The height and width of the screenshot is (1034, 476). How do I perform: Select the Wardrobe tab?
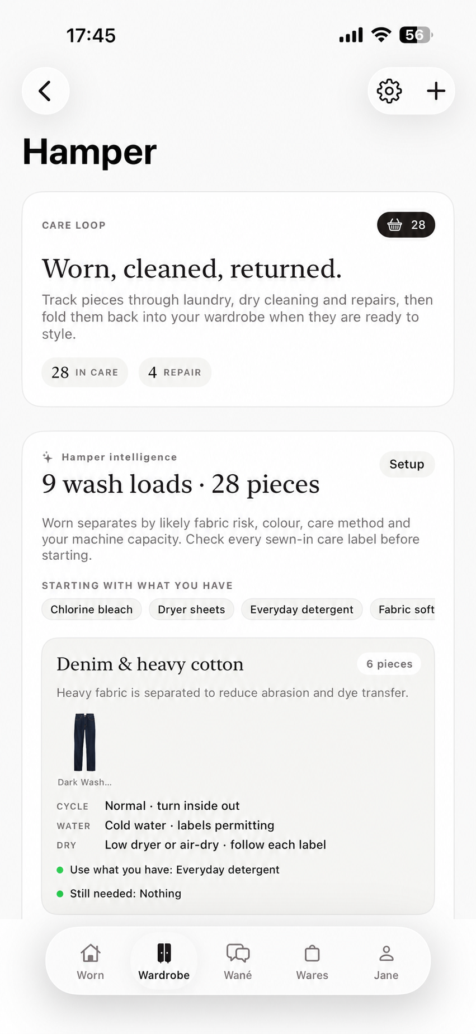tap(164, 961)
